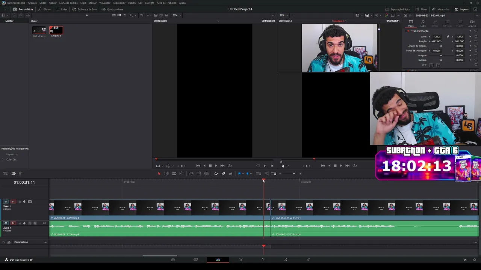Click the Overwrite Clip edit icon

coord(198,174)
